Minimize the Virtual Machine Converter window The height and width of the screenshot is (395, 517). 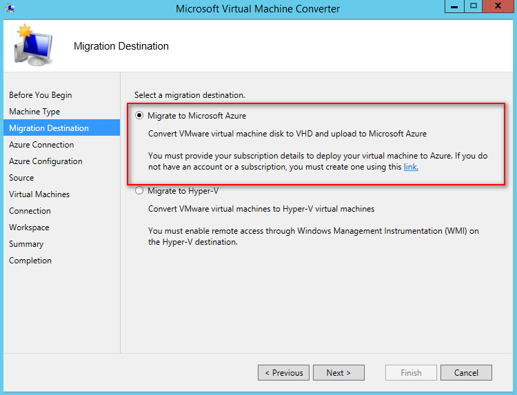[x=454, y=6]
